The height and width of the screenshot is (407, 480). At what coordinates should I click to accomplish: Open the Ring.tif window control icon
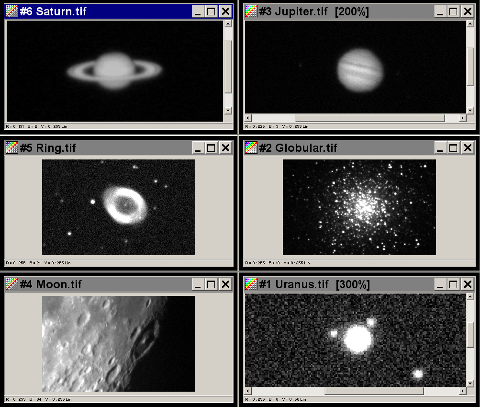pos(12,148)
